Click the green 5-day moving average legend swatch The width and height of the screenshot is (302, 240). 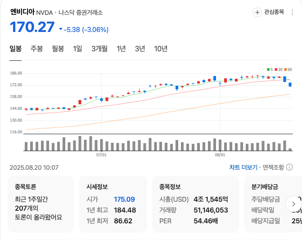pyautogui.click(x=268, y=69)
